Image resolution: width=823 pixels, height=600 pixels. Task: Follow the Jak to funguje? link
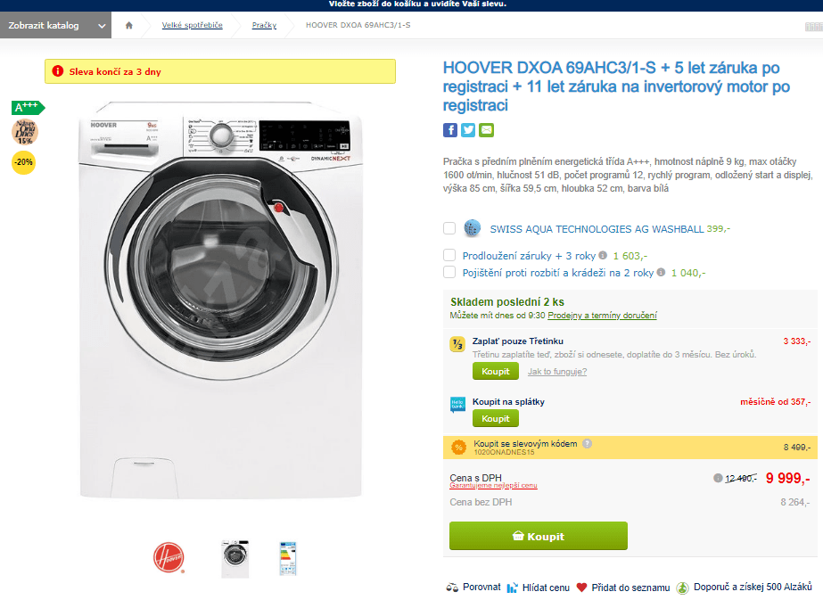click(x=557, y=372)
